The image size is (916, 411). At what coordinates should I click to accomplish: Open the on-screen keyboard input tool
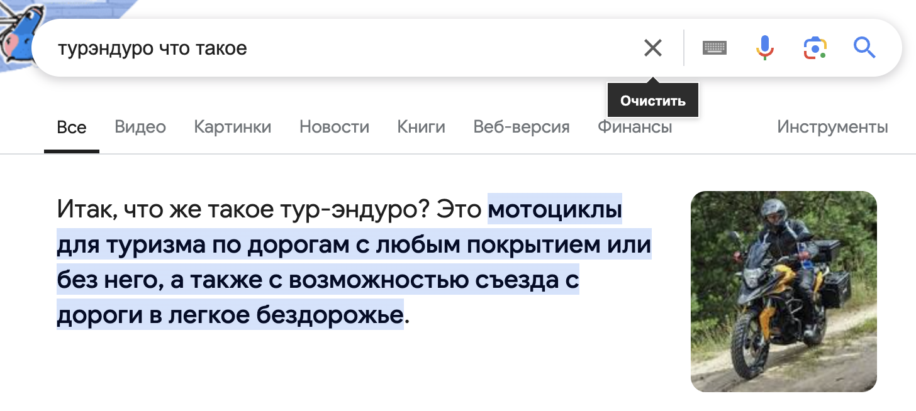(x=715, y=48)
